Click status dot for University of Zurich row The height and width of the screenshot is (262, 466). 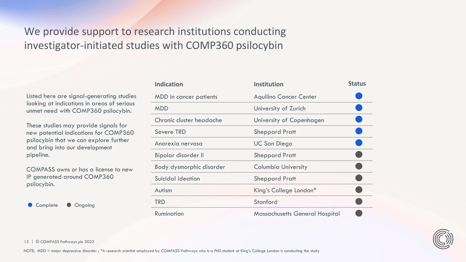point(359,108)
